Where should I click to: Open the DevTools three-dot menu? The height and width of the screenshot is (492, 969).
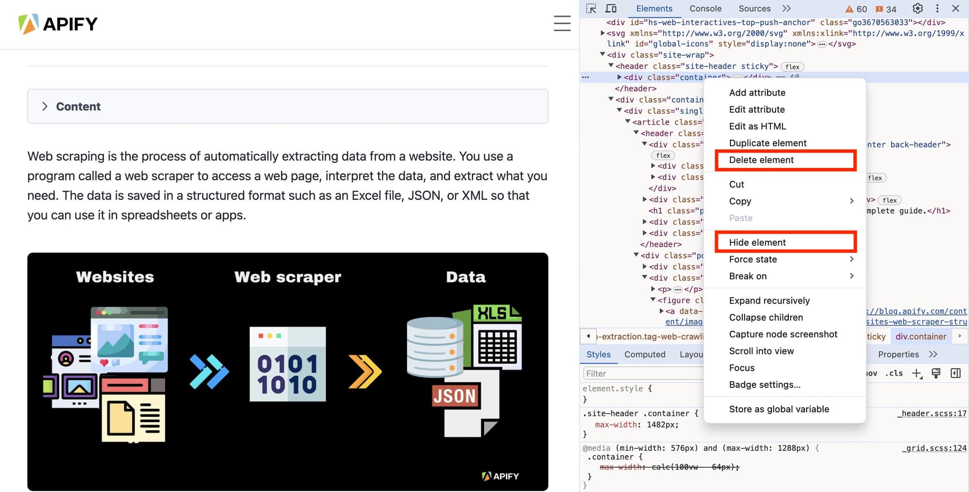pos(938,8)
